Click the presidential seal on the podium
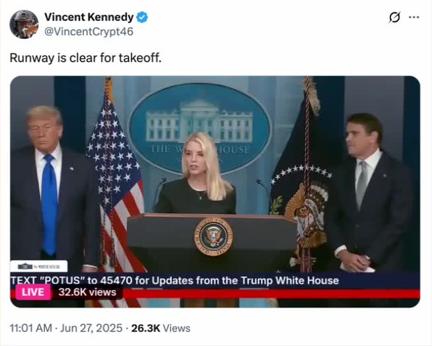The height and width of the screenshot is (346, 432). coord(213,237)
